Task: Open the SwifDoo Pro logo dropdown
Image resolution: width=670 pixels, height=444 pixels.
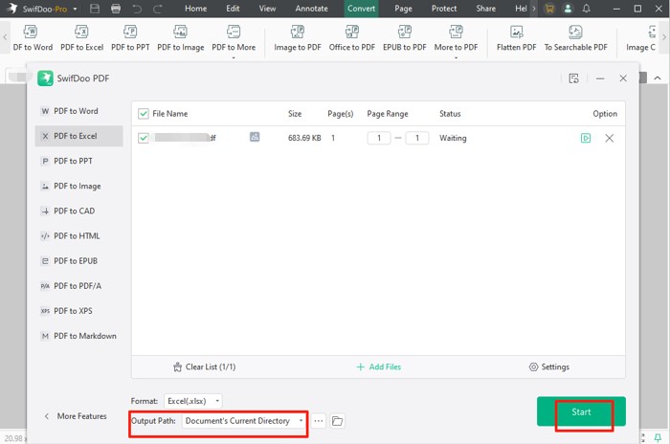Action: coord(76,9)
